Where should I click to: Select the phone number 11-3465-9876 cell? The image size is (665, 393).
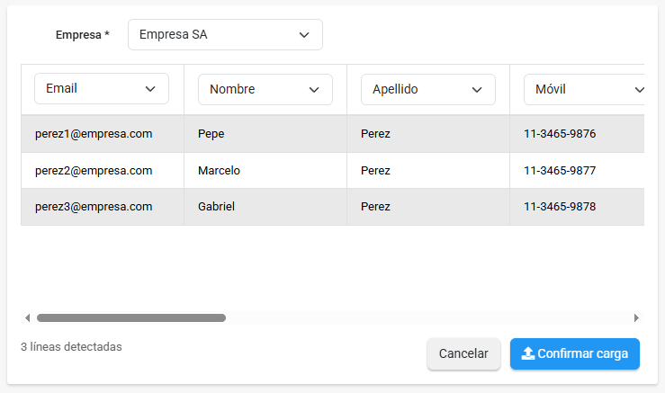click(x=560, y=134)
